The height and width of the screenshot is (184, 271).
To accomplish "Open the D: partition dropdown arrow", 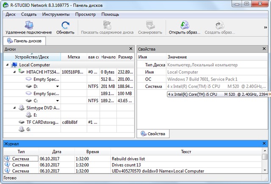I will 57,86.
